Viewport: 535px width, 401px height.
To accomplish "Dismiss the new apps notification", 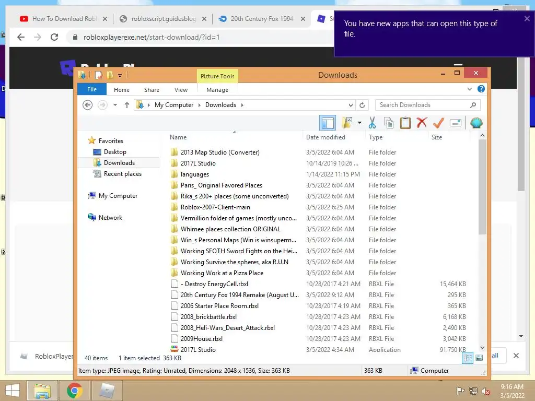I will click(527, 19).
